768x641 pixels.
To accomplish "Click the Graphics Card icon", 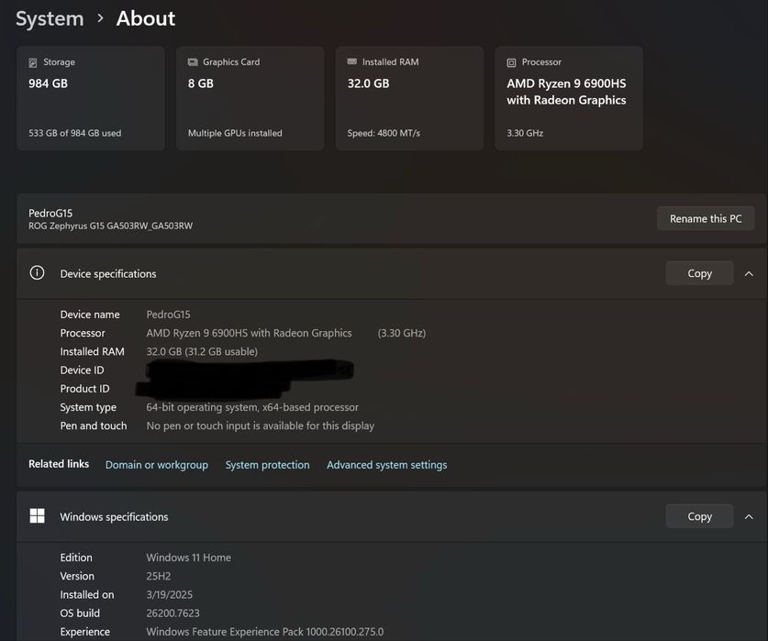I will [193, 62].
